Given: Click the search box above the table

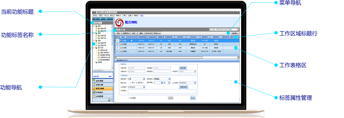Looking at the screenshot, I should pos(223,29).
